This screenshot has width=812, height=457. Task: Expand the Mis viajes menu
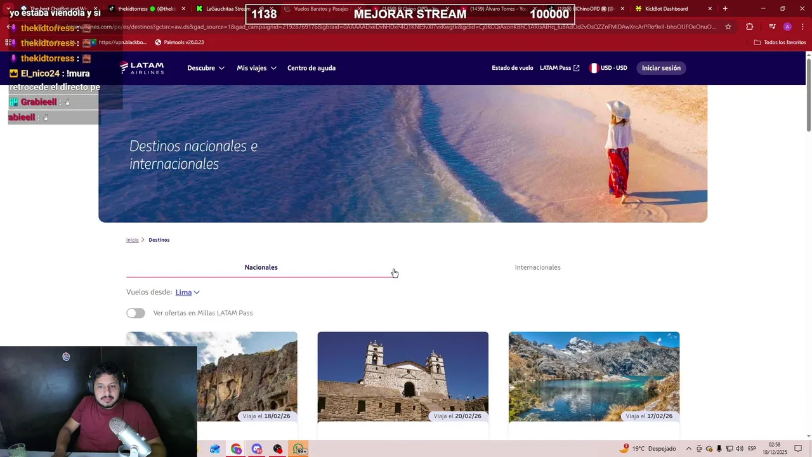click(x=256, y=68)
